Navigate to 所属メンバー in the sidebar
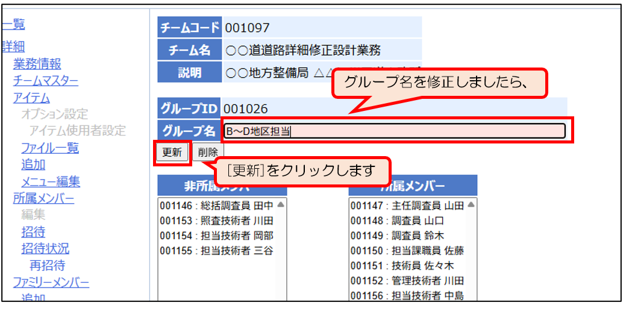 pos(43,198)
